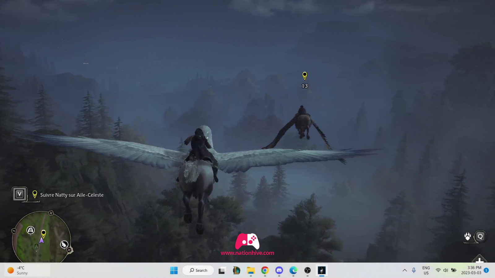Click the taskbar Search box
This screenshot has width=495, height=278.
click(x=198, y=270)
